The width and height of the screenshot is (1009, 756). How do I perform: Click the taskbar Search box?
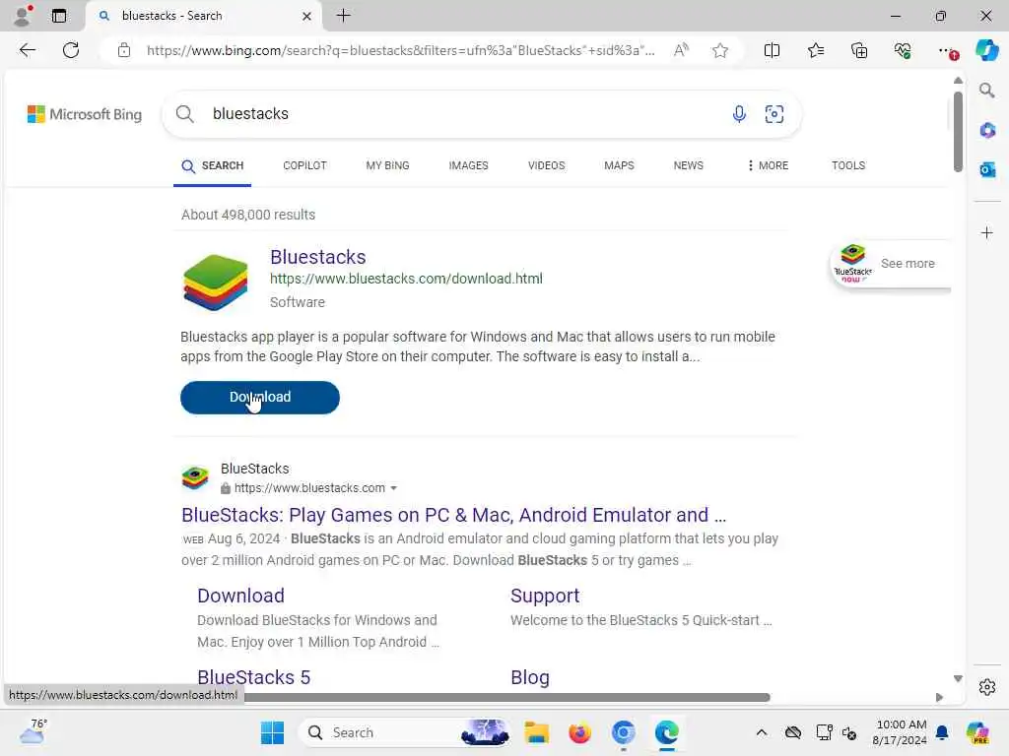[x=405, y=732]
